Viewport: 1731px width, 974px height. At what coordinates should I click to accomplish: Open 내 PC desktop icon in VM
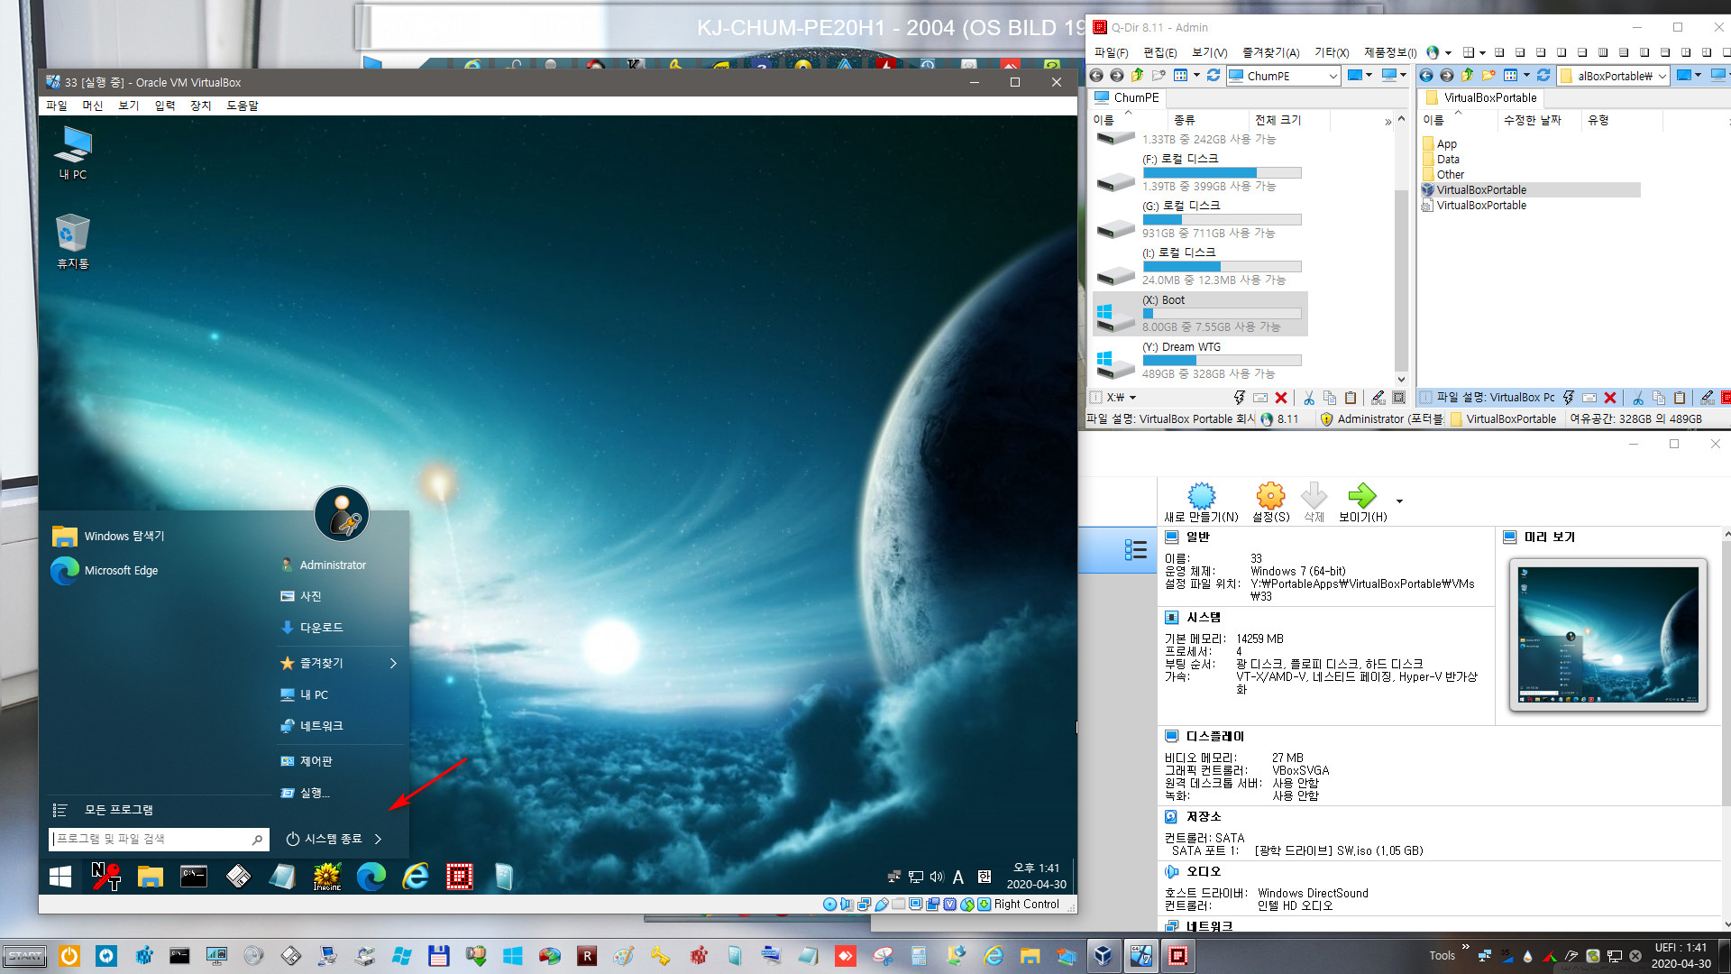pos(73,153)
